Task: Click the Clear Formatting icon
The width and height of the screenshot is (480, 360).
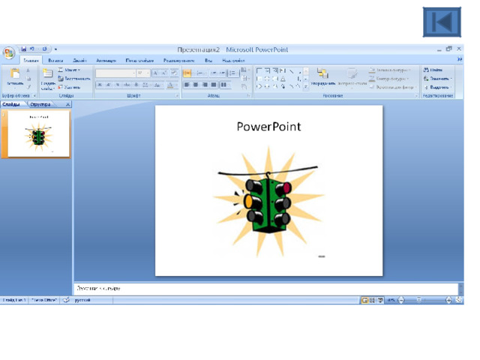Action: tap(174, 73)
